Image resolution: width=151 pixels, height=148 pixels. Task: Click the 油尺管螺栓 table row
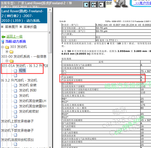pyautogui.click(x=106, y=83)
